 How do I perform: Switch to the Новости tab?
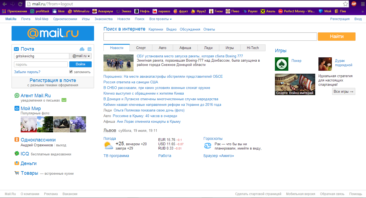(117, 48)
